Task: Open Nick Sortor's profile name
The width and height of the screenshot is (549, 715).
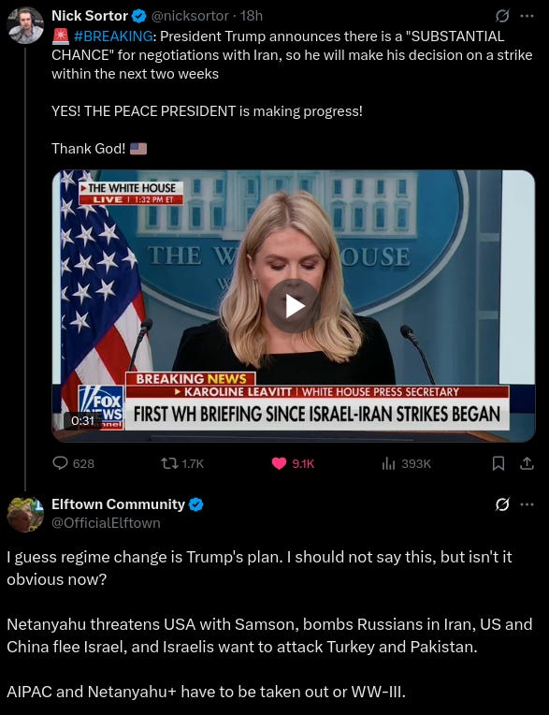Action: 89,16
